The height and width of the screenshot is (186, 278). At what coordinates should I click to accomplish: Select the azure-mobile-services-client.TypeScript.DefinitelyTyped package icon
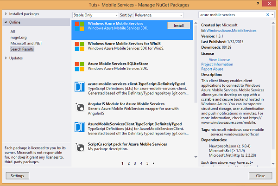click(80, 87)
